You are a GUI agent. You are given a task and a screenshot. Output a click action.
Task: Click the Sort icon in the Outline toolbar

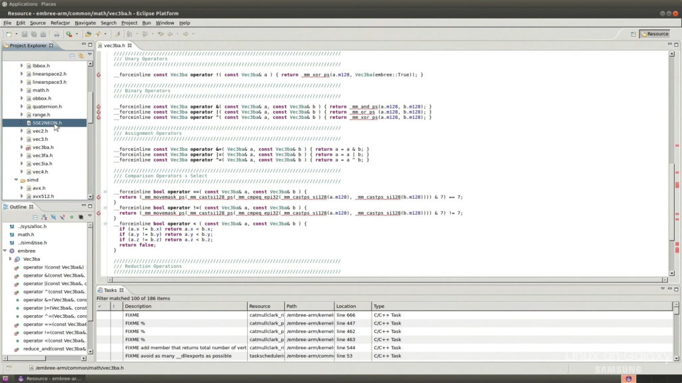[45, 217]
